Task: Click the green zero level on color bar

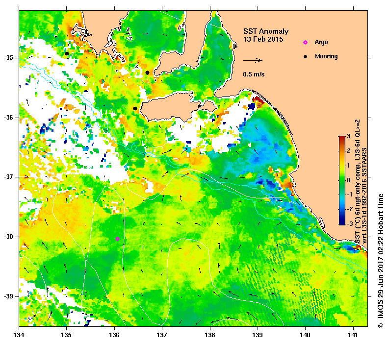Action: [x=342, y=180]
